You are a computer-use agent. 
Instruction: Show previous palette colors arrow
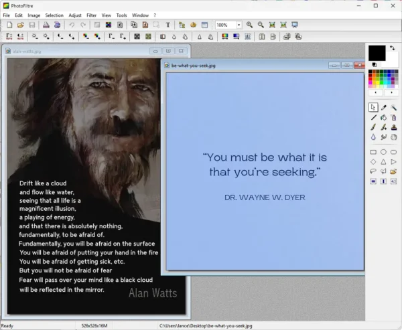coord(376,92)
